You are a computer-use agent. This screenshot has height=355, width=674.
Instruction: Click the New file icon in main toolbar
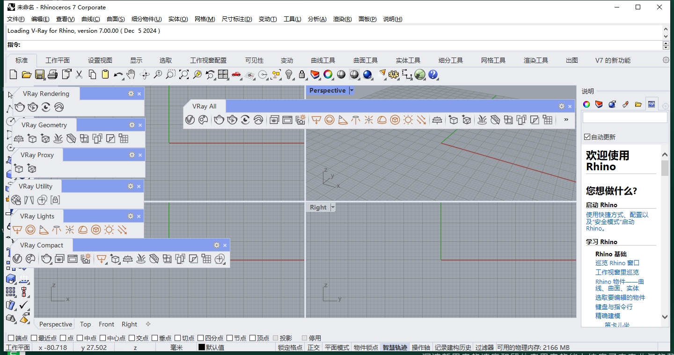tap(13, 74)
